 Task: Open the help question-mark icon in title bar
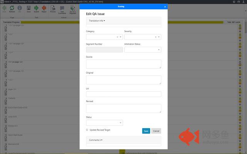coord(234,2)
